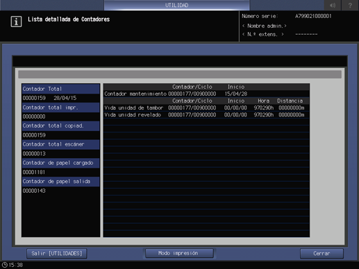Click the serial number A799021000001
Screen dimensions: 359x269
(313, 16)
